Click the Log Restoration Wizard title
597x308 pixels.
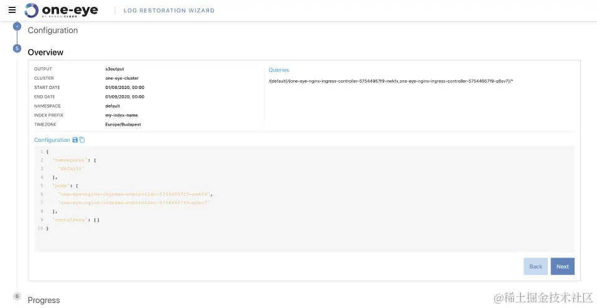pyautogui.click(x=169, y=11)
